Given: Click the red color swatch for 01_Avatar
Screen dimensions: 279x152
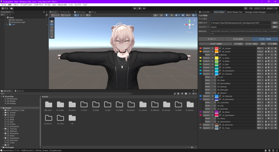Looking at the screenshot, I should (217, 48).
